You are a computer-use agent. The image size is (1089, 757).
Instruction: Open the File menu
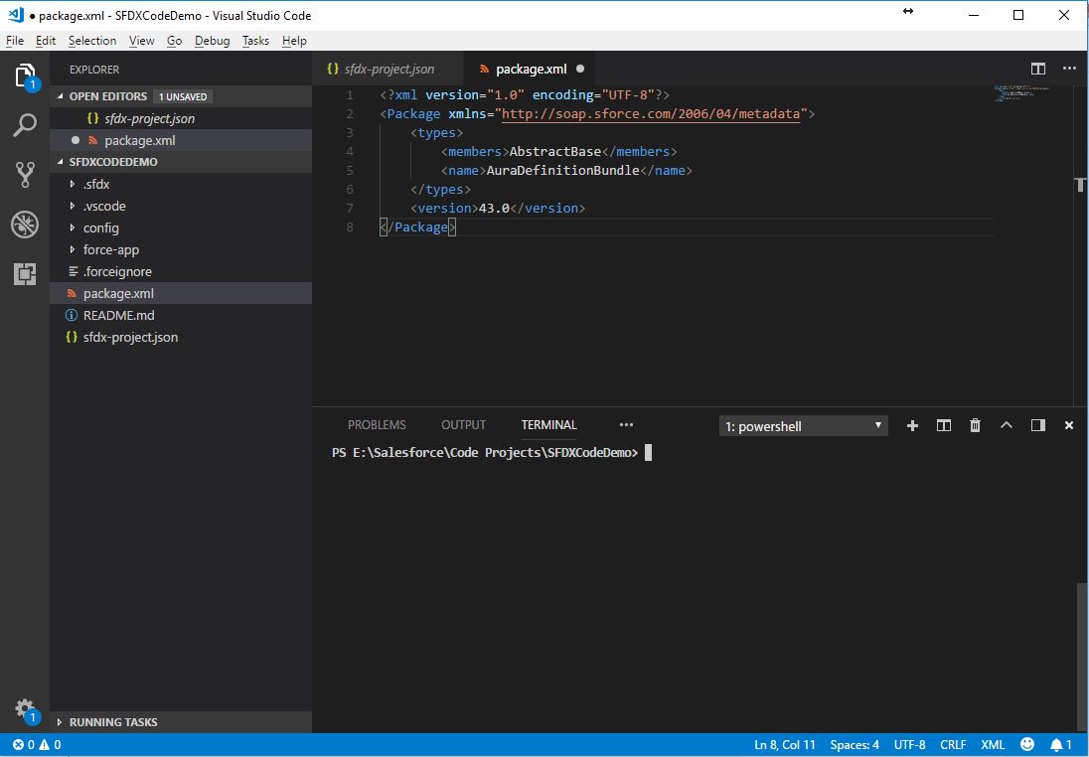(x=15, y=41)
